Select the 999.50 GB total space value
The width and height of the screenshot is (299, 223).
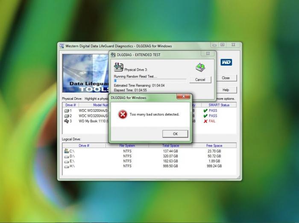pyautogui.click(x=170, y=166)
